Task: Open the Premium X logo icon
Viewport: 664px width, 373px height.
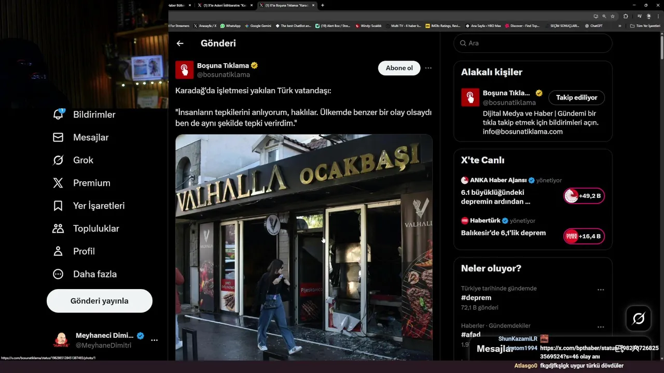Action: click(x=58, y=183)
